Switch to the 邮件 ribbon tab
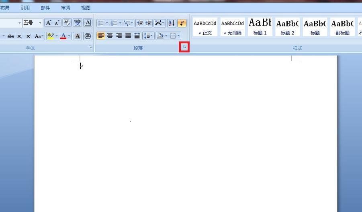This screenshot has height=212, width=362. (x=45, y=8)
